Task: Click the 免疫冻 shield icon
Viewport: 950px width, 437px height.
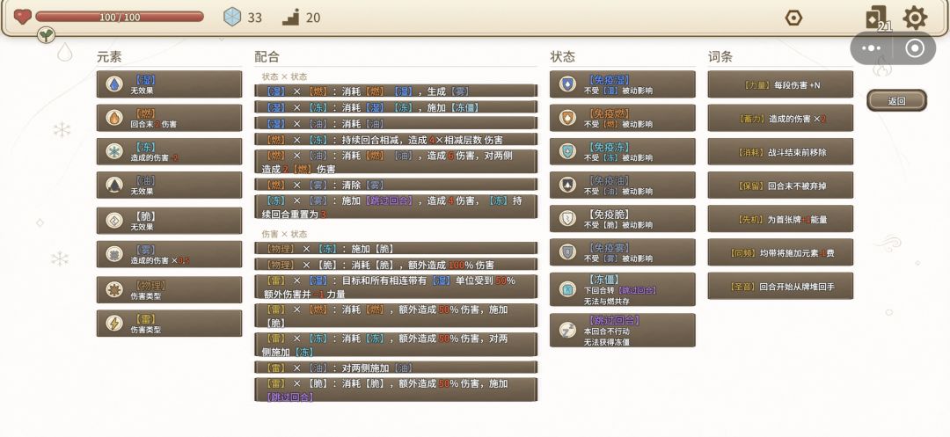Action: coord(567,151)
